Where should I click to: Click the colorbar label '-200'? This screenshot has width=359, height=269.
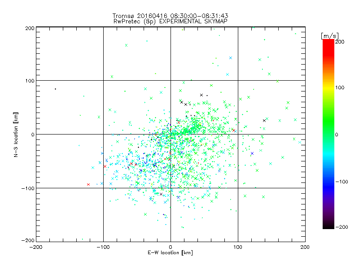point(341,227)
